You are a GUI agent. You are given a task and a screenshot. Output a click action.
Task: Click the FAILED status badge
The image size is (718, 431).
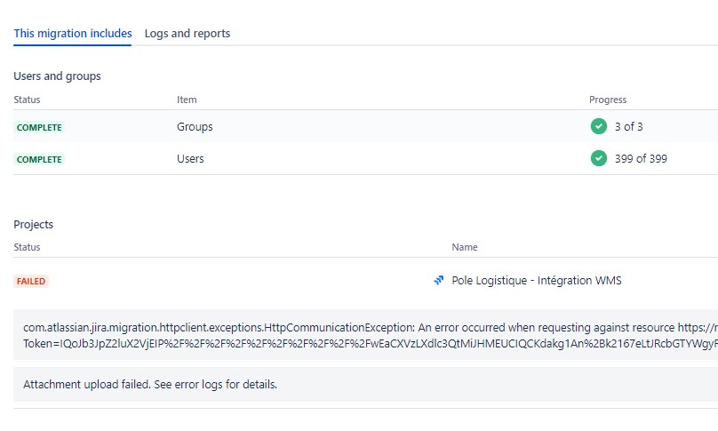click(x=31, y=281)
